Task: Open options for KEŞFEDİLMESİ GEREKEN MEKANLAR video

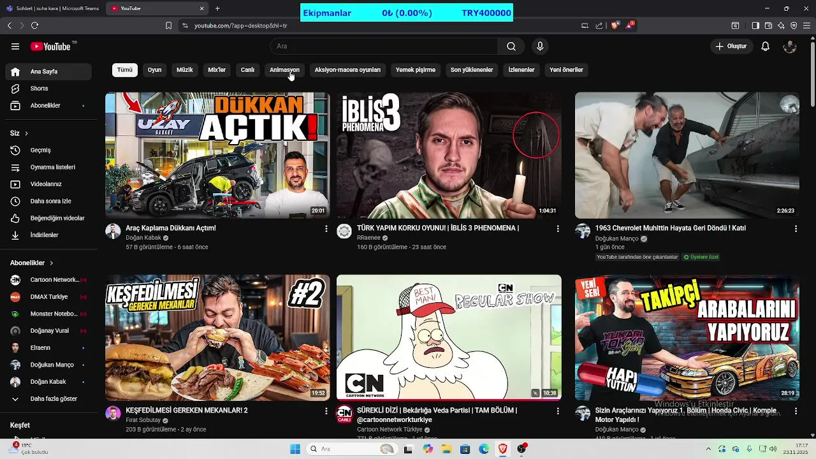Action: (x=326, y=411)
